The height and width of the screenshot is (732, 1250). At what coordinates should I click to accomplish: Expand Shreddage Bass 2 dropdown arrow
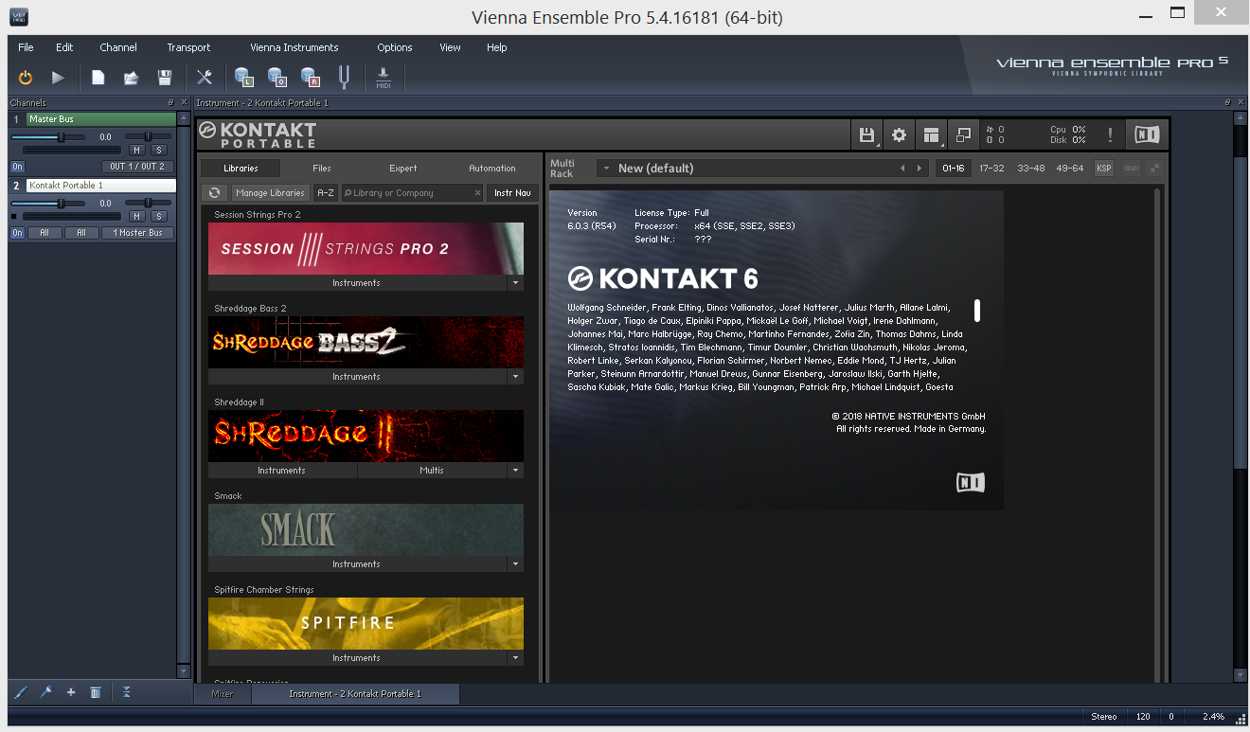(x=515, y=376)
